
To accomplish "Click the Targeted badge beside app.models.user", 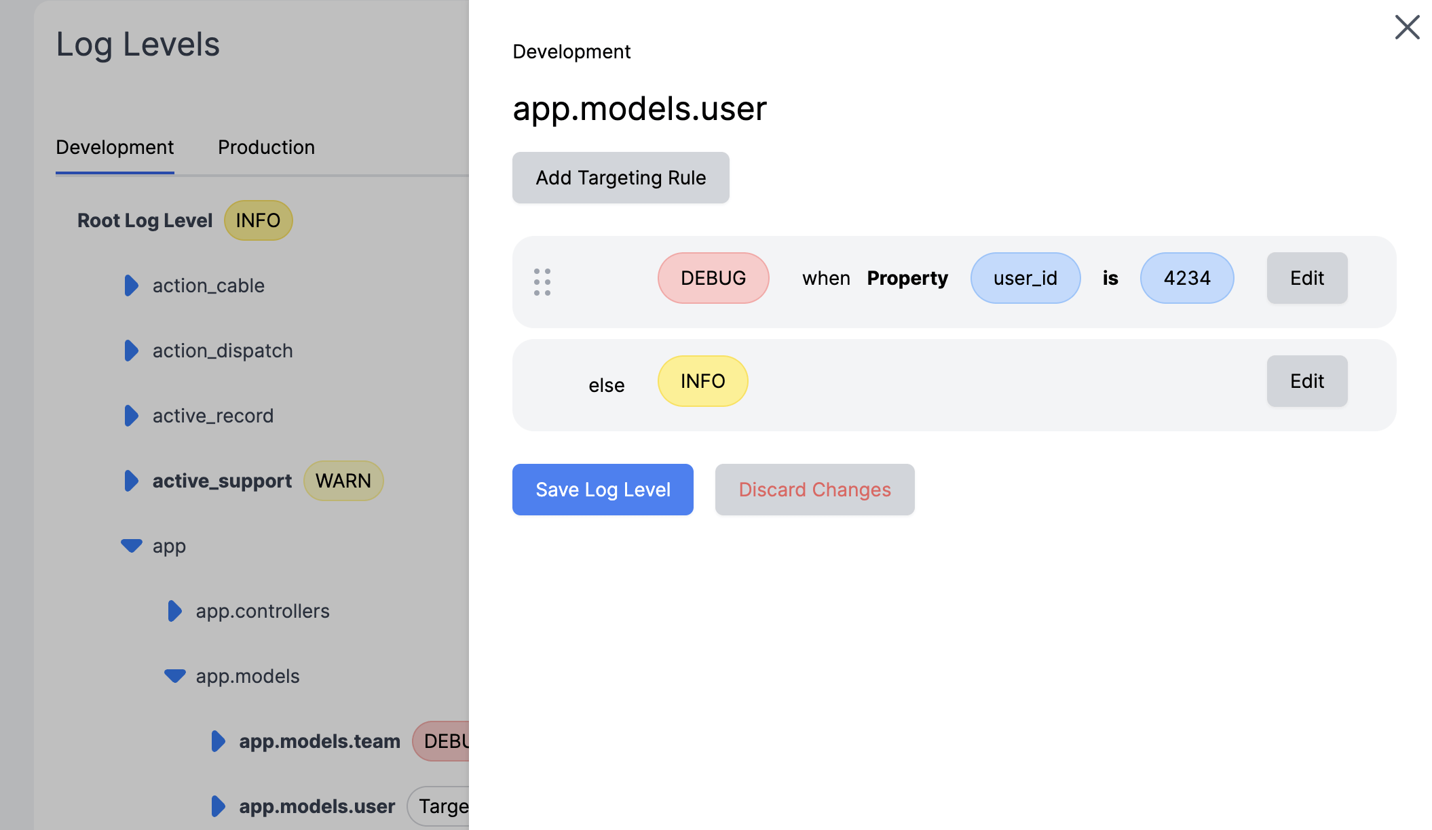I will pos(438,806).
